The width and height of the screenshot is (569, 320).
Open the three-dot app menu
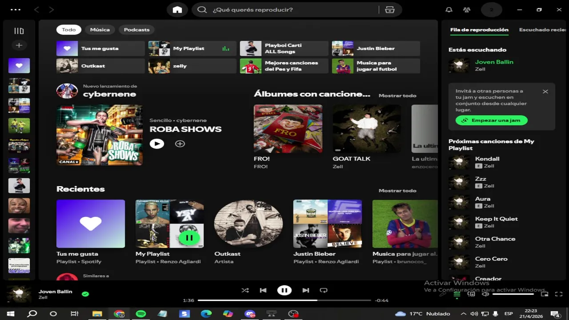pyautogui.click(x=15, y=10)
